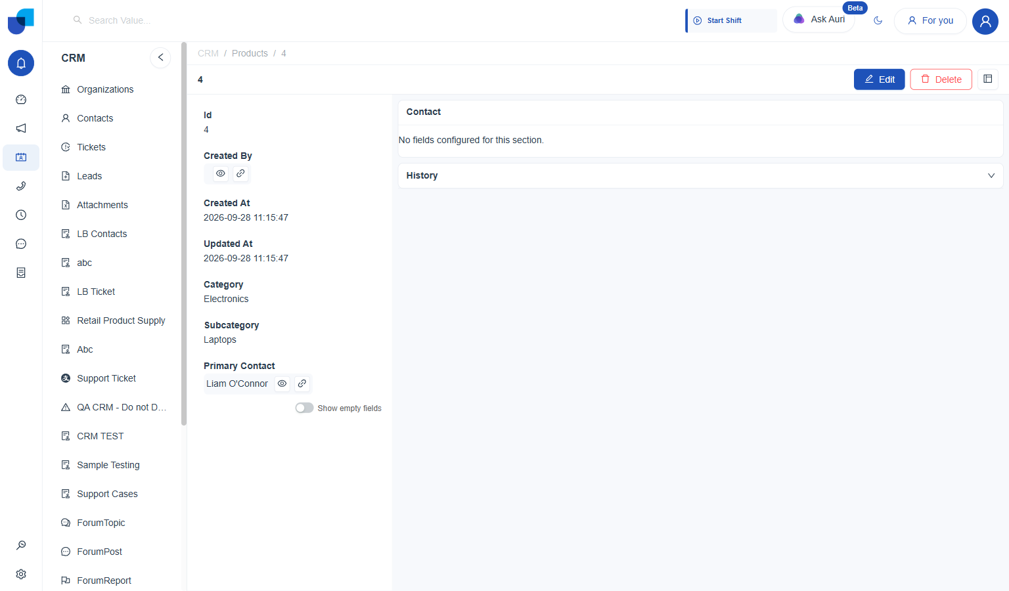
Task: Copy link for Created By record
Action: [x=241, y=173]
